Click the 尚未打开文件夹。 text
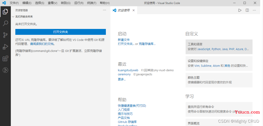 26,24
